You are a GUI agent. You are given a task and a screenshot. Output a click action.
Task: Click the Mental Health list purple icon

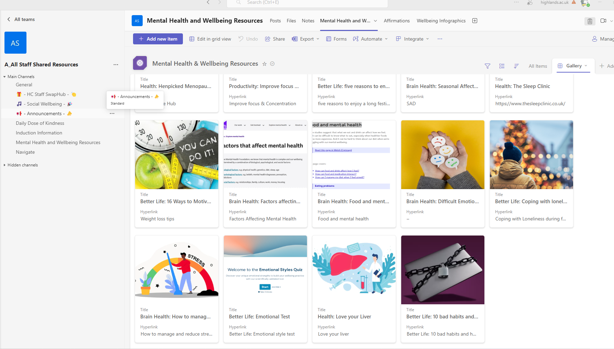[140, 63]
